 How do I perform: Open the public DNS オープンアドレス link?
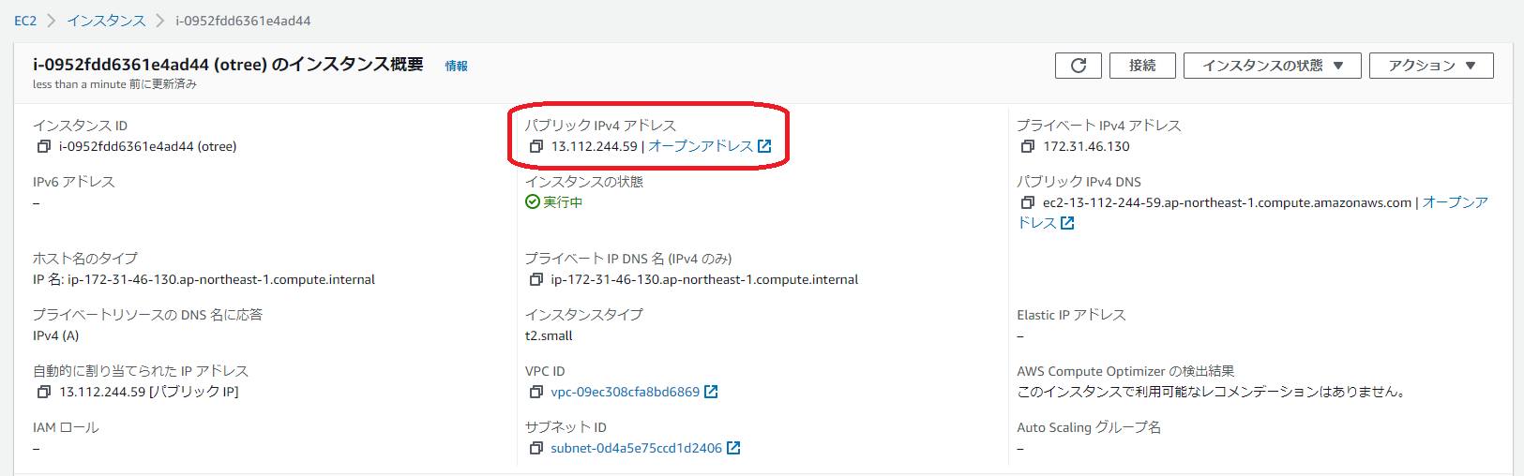click(x=1455, y=202)
